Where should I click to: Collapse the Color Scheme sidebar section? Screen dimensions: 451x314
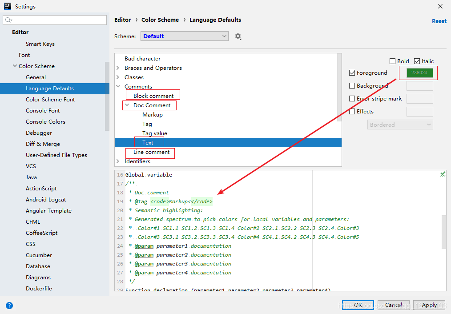pos(15,66)
